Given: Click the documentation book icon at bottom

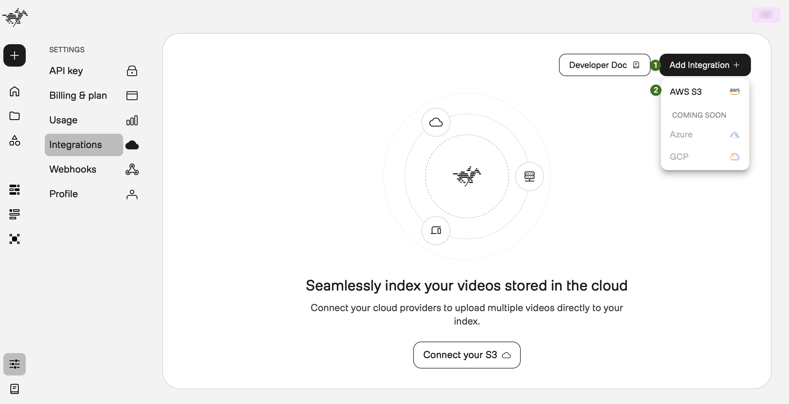Looking at the screenshot, I should [14, 389].
